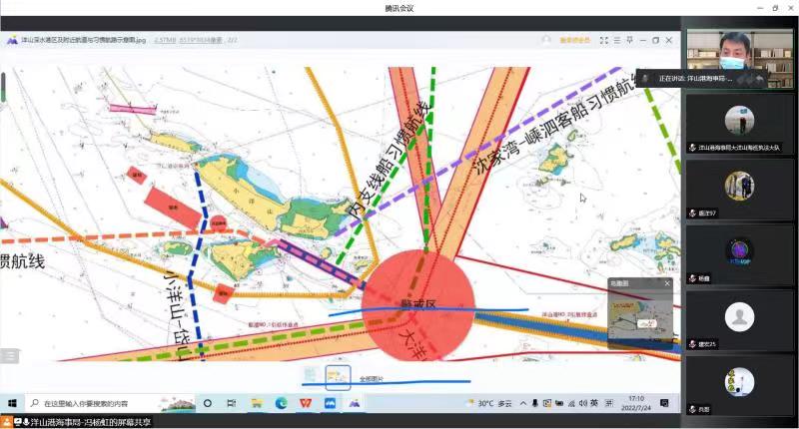
Task: Select the first thumbnail in filmstrip
Action: [x=314, y=375]
